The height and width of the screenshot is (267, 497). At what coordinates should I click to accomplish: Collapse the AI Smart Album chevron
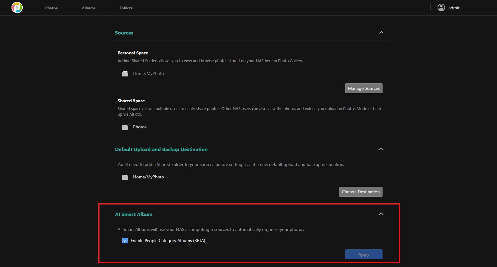(x=381, y=214)
